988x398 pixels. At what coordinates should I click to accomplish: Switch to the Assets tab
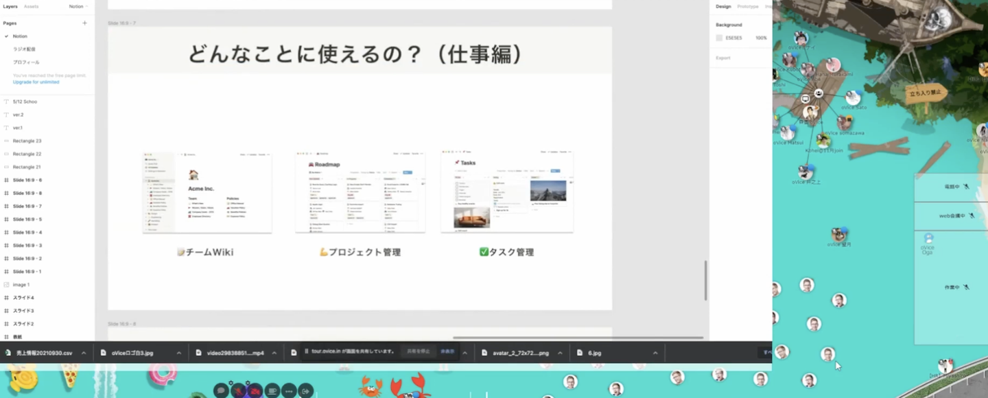[31, 6]
